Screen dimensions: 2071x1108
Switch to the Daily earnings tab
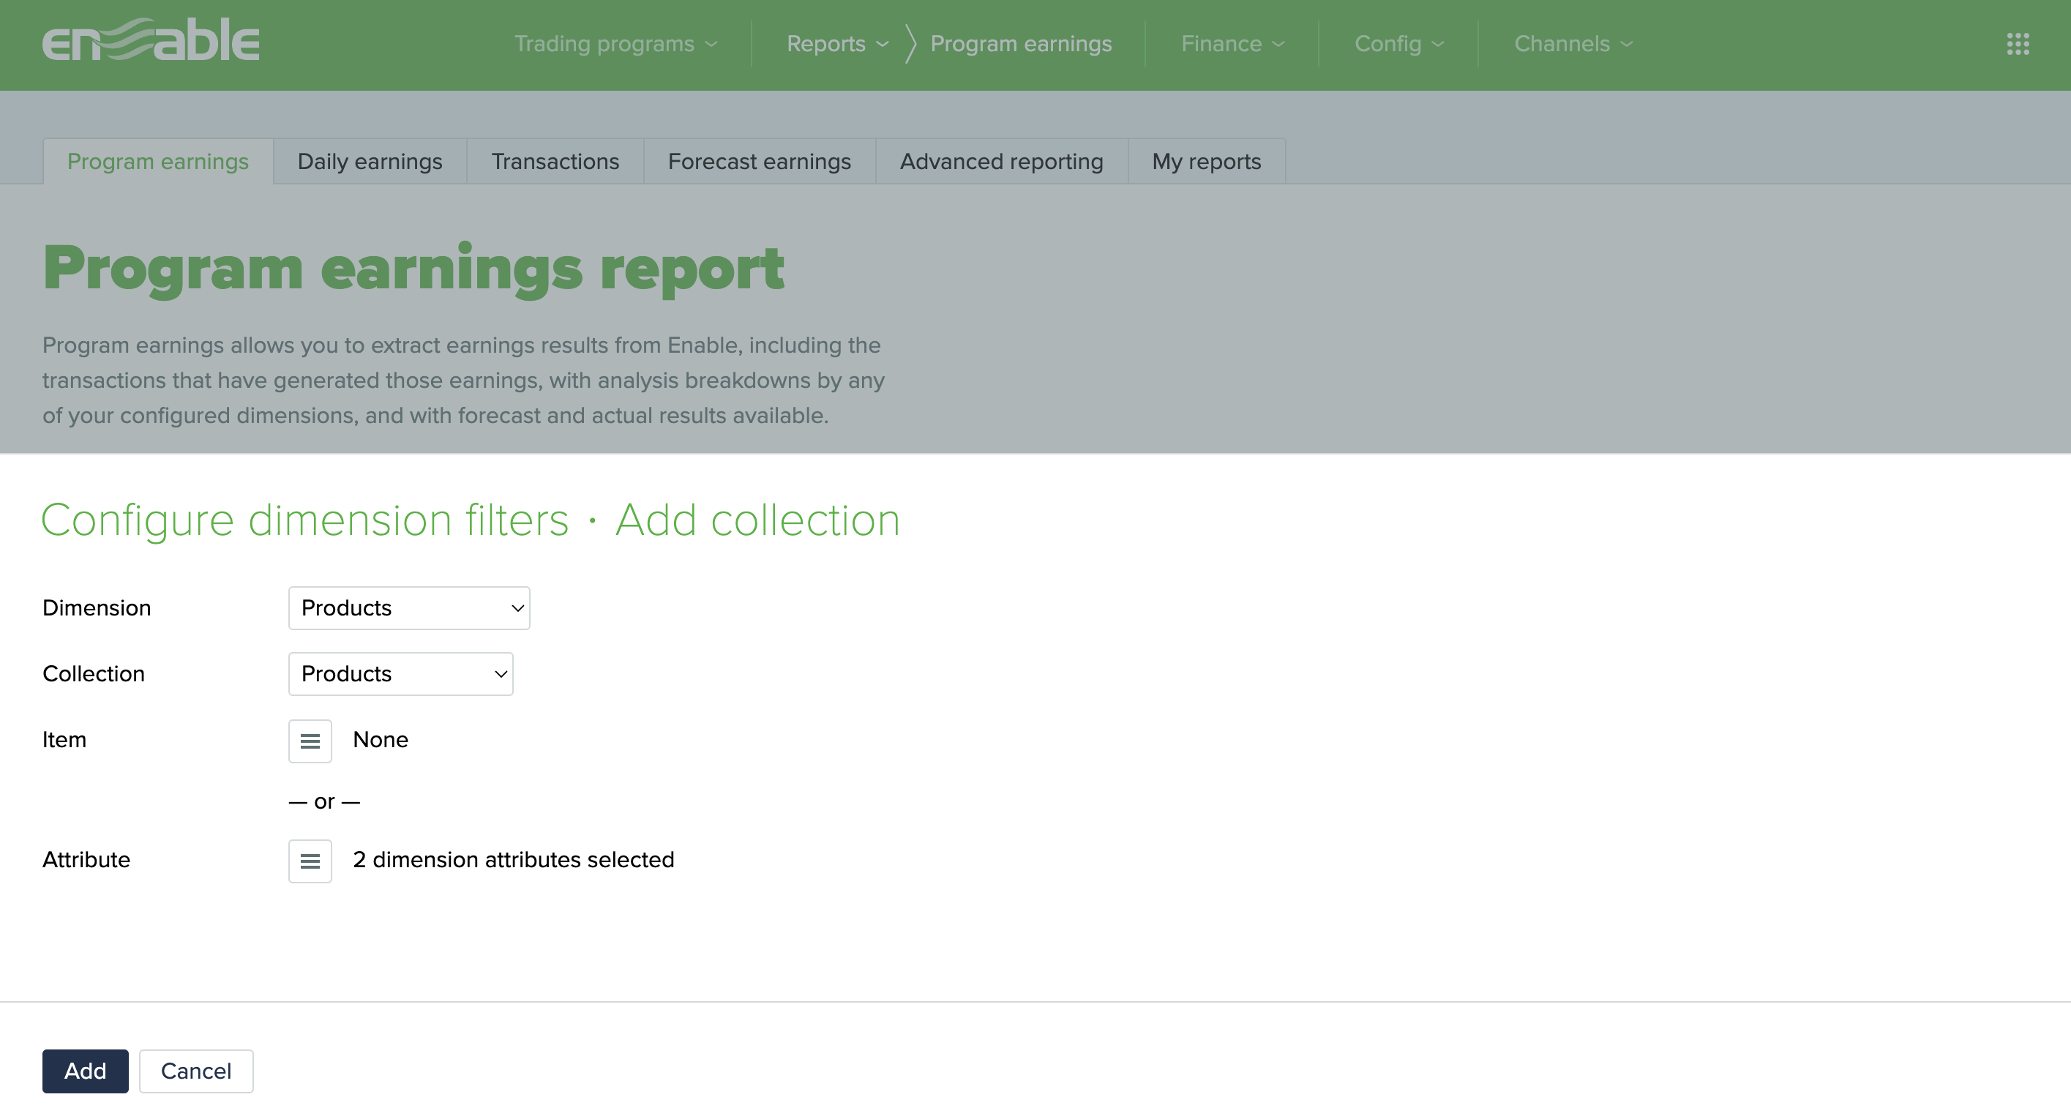(370, 162)
